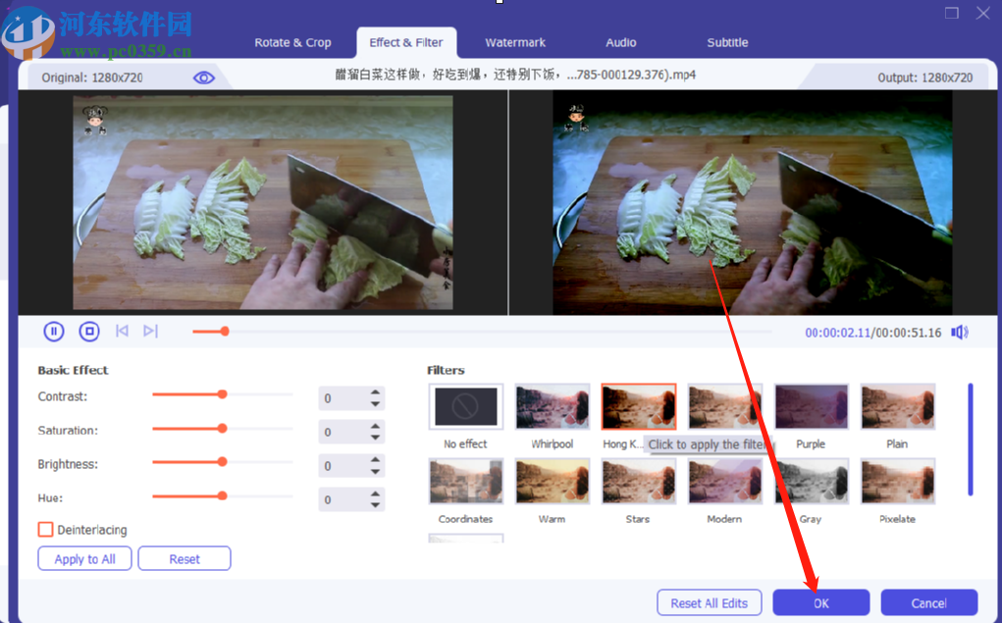Click the Apply to All button
Viewport: 1002px width, 623px height.
click(x=84, y=558)
